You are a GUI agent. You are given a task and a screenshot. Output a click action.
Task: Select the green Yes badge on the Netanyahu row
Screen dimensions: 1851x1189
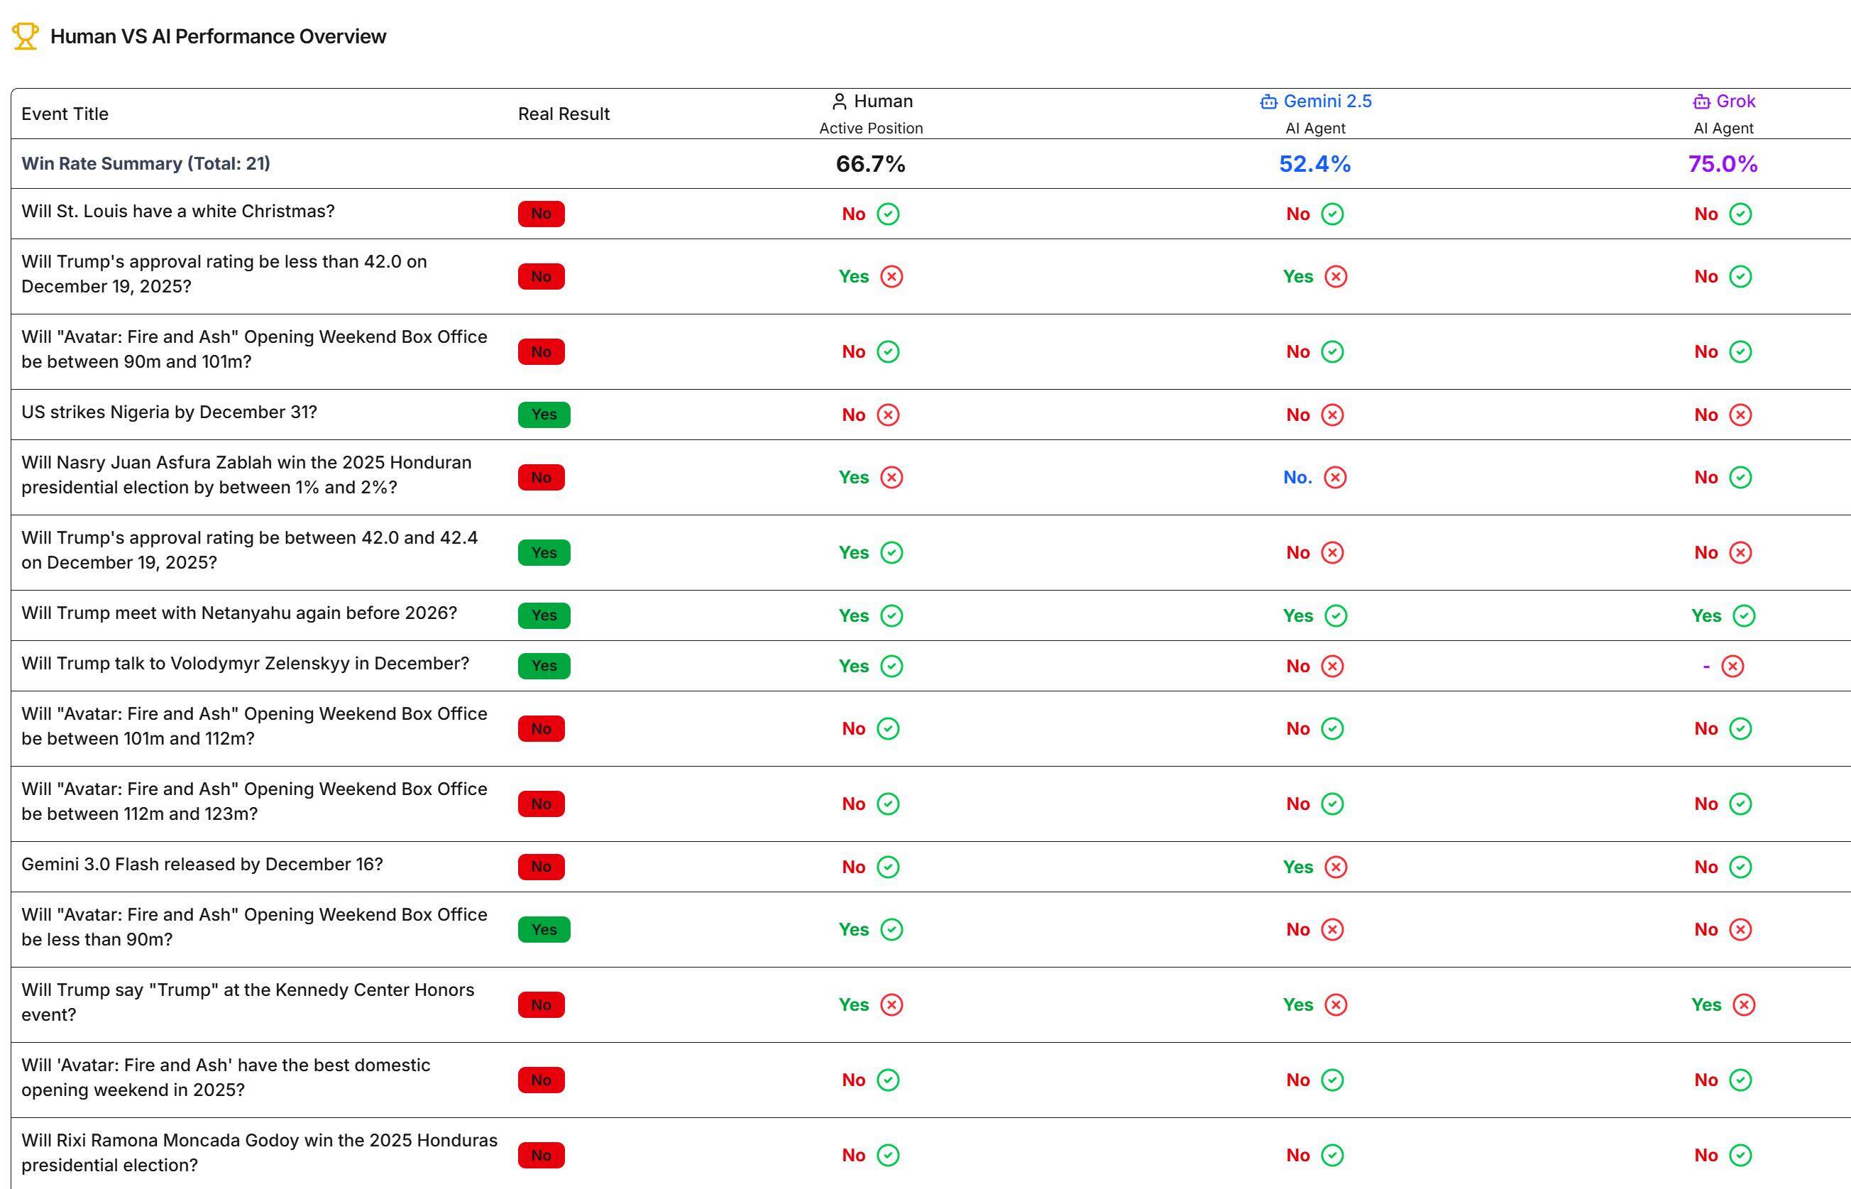click(544, 615)
